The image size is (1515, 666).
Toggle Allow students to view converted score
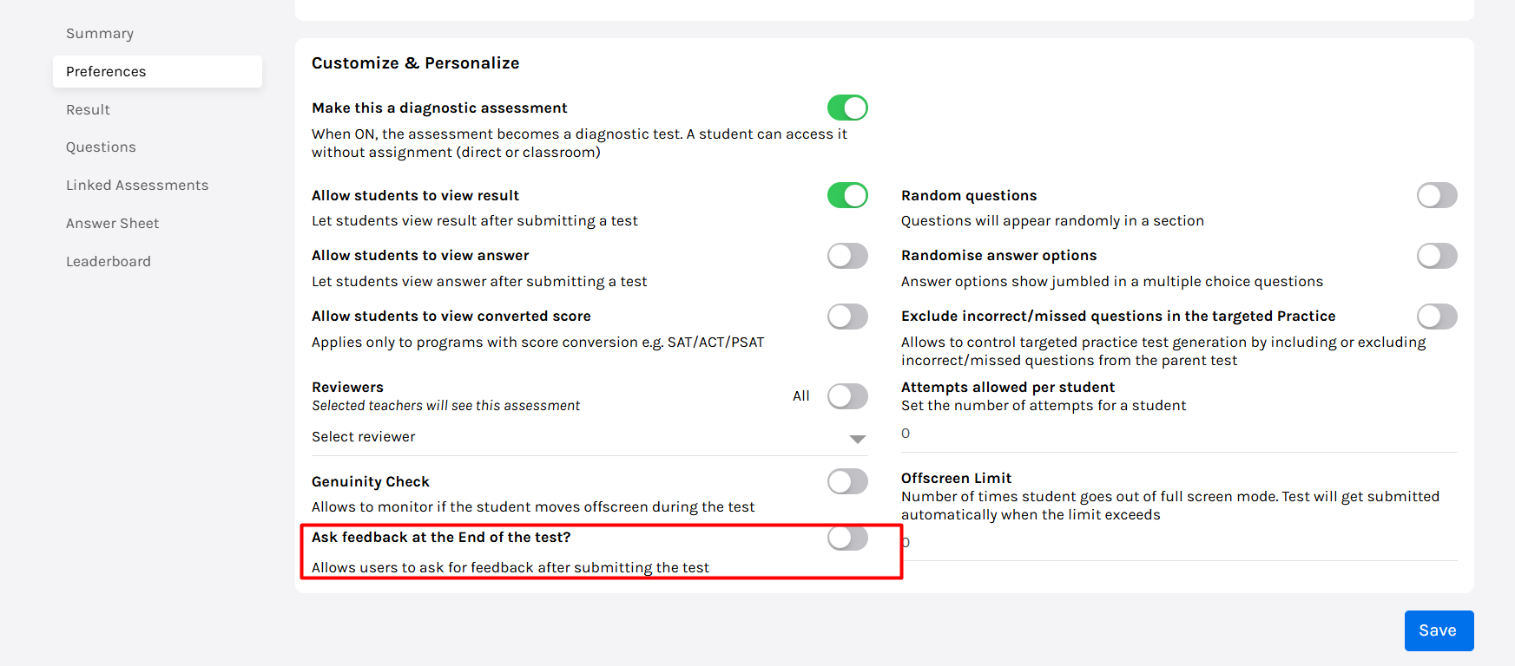click(x=847, y=317)
